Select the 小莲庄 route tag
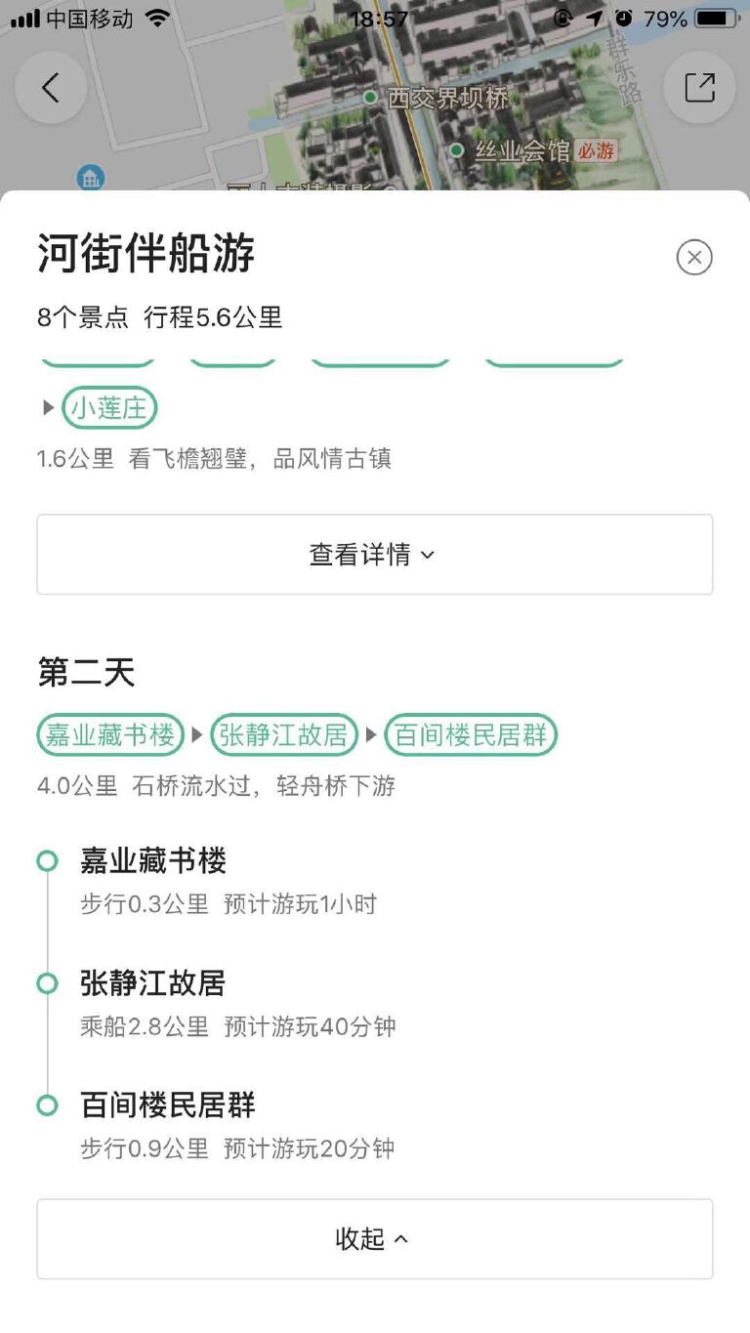Image resolution: width=750 pixels, height=1333 pixels. point(109,408)
